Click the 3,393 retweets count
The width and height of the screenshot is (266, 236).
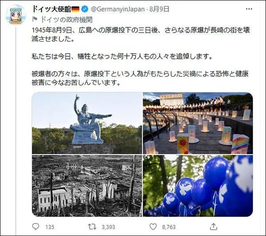coord(108,227)
